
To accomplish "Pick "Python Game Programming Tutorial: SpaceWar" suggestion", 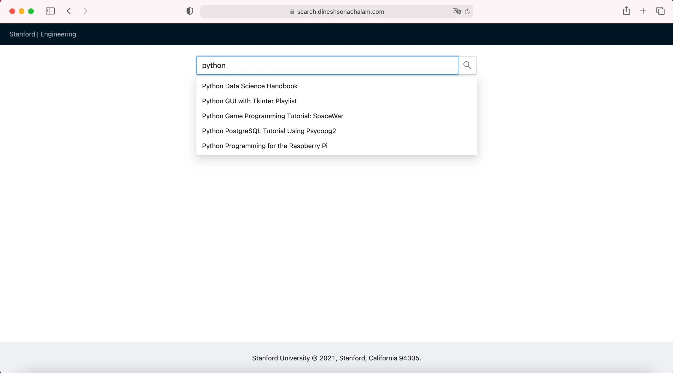I will click(273, 116).
